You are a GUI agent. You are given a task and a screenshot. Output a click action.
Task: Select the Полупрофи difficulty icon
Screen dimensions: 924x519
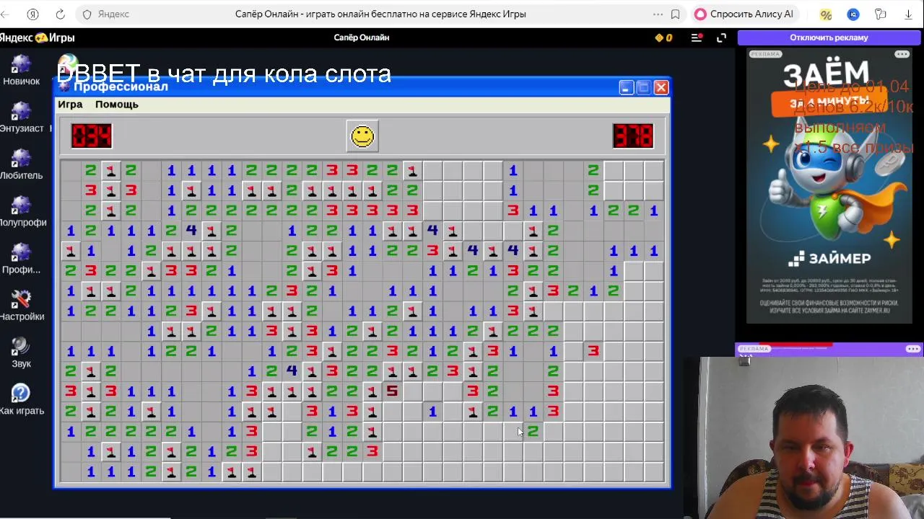(x=21, y=205)
